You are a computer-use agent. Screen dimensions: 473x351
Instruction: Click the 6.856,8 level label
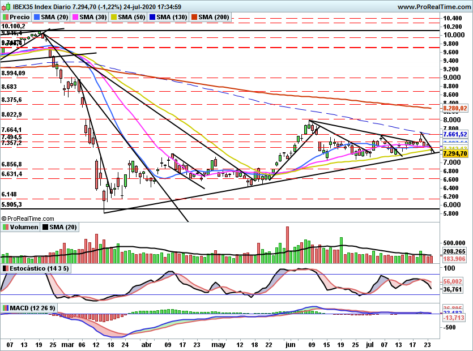[x=11, y=164]
